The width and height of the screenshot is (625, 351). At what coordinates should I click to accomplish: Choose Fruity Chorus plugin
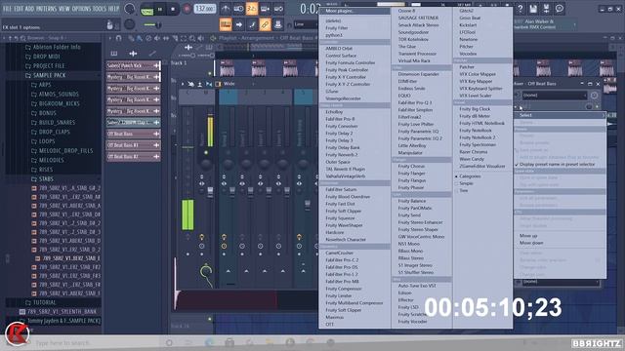point(411,166)
